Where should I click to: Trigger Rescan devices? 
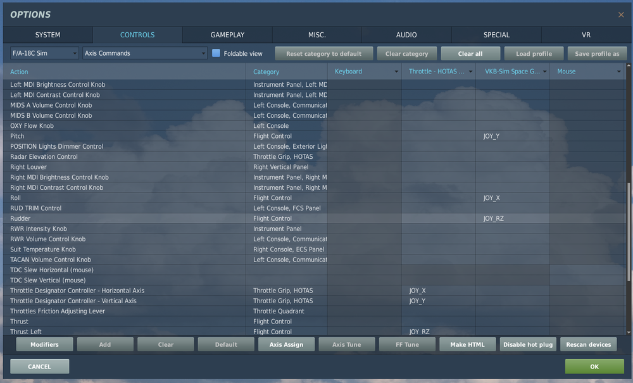[x=589, y=344]
